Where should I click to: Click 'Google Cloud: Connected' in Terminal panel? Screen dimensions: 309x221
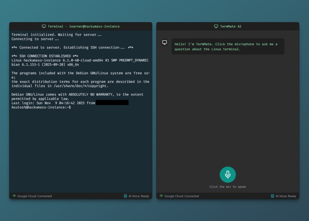coord(34,196)
